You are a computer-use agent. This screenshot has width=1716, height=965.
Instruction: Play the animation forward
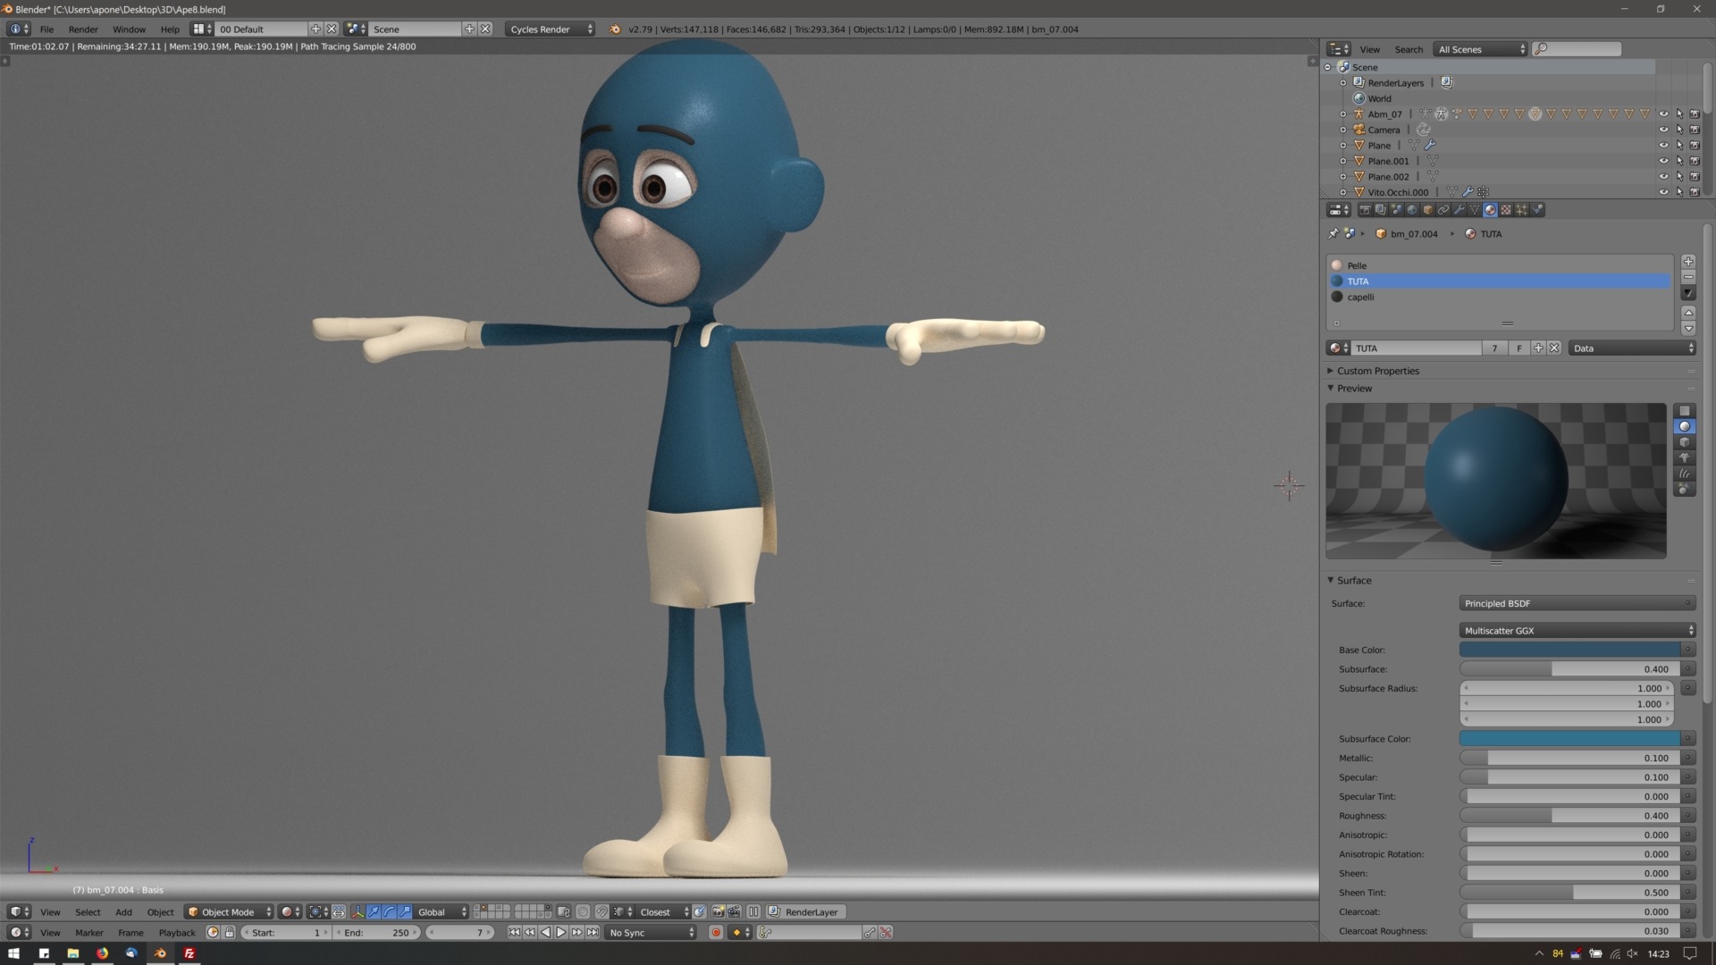[x=561, y=932]
